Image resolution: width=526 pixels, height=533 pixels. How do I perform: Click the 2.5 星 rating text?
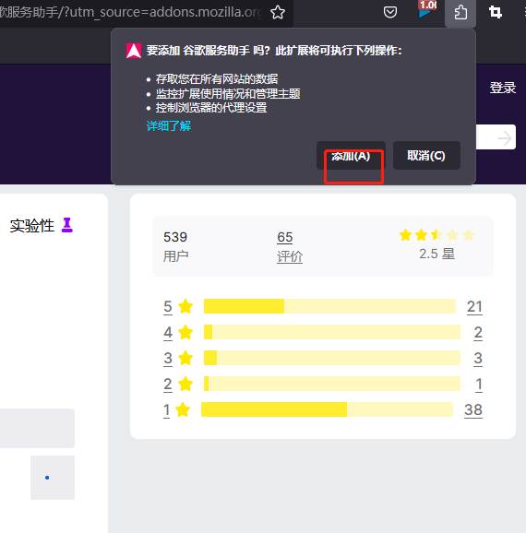click(436, 254)
